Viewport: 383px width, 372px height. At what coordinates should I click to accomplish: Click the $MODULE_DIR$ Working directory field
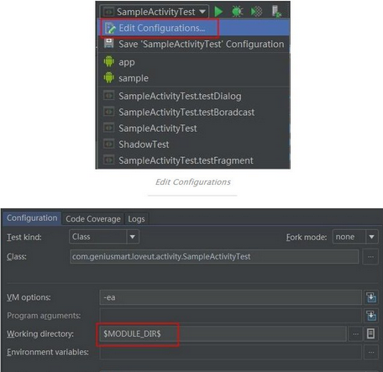tap(223, 333)
